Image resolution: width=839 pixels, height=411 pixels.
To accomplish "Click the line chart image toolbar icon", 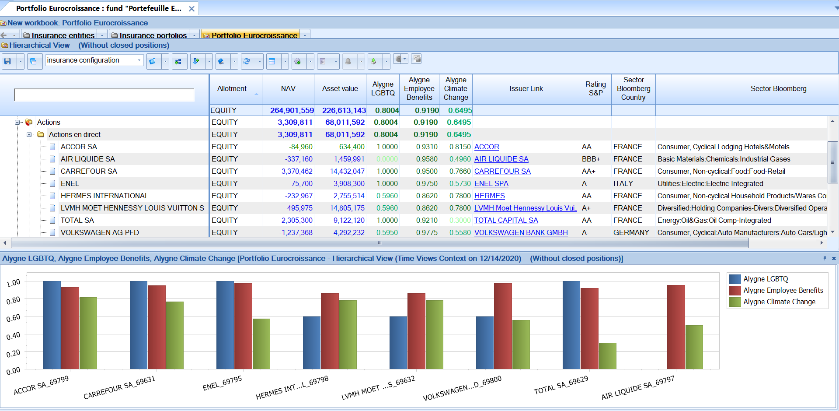I will (x=417, y=59).
